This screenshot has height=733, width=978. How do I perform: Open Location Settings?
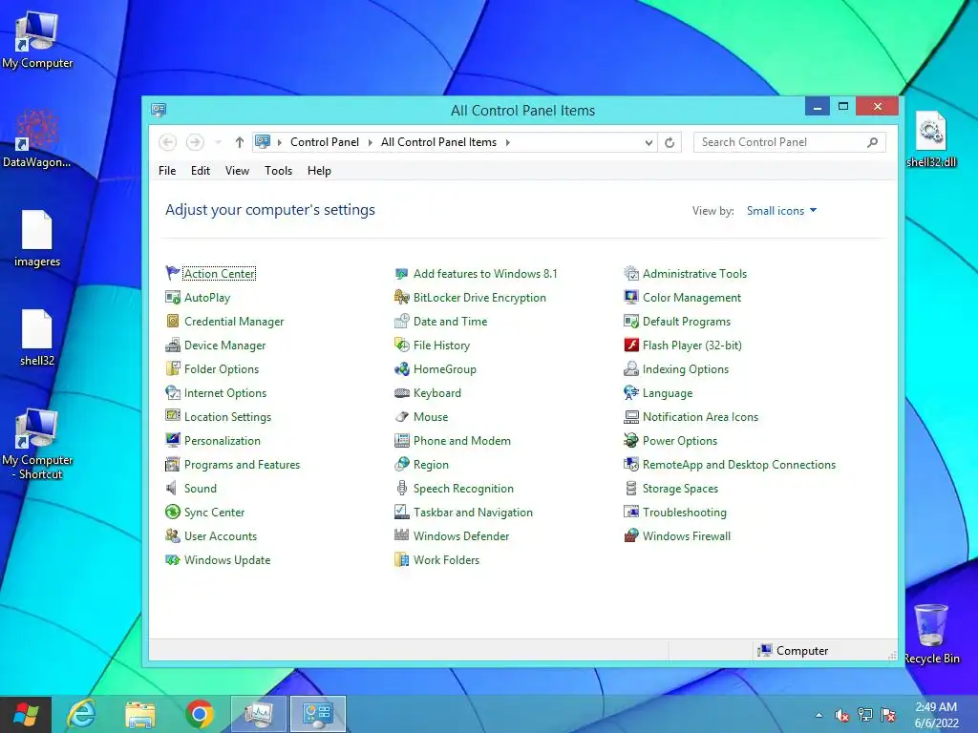tap(227, 417)
